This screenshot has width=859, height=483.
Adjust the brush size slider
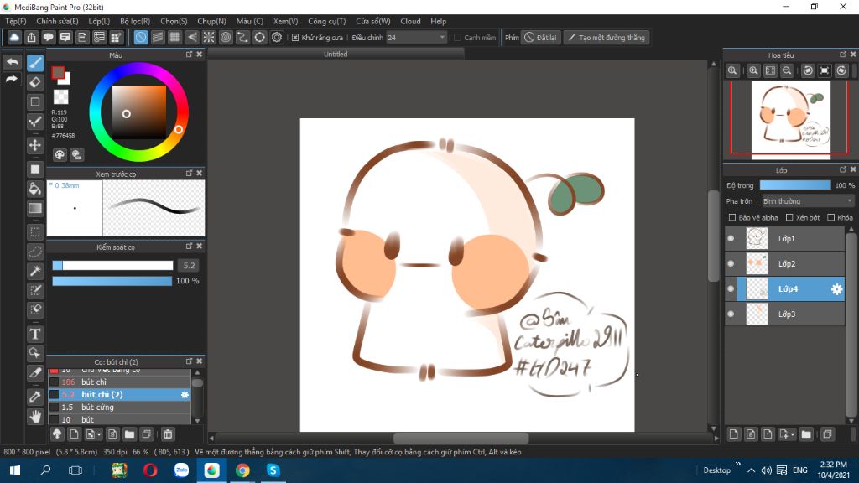[112, 266]
